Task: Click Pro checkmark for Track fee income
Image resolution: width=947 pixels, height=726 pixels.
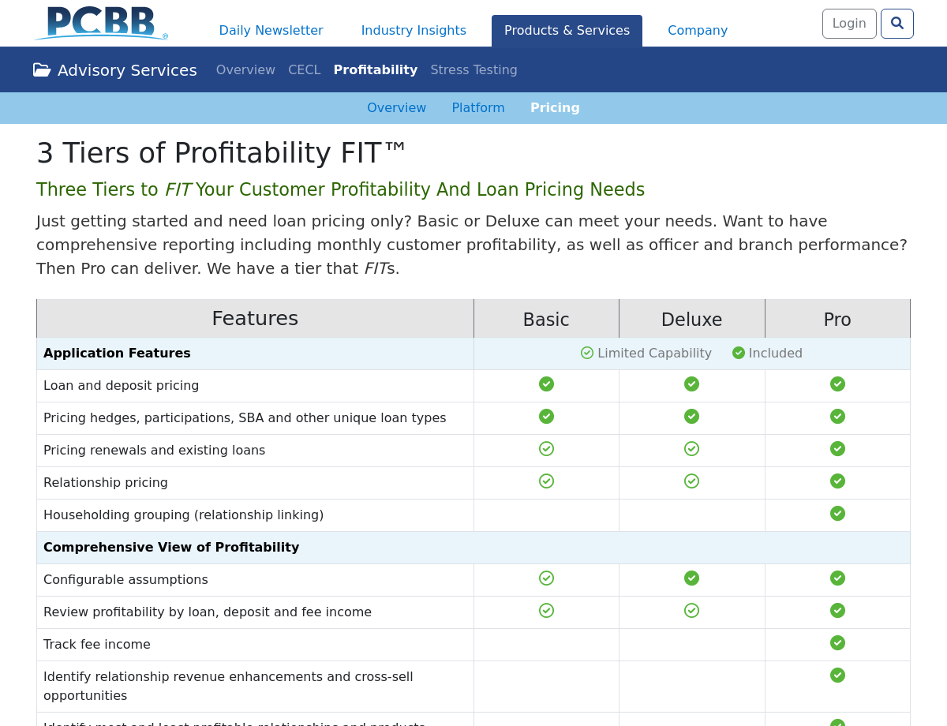Action: pos(837,643)
